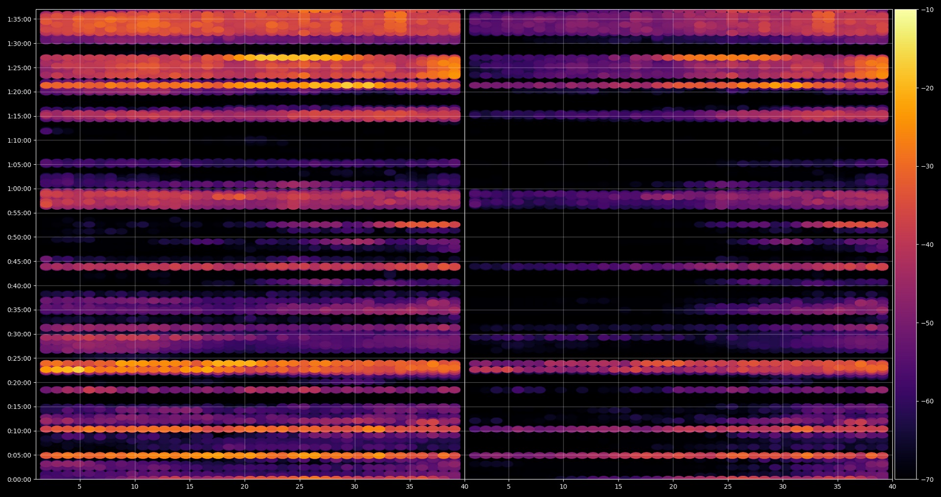Click the inferno colorbar gradient scale
Viewport: 941px width, 497px height.
tap(906, 244)
